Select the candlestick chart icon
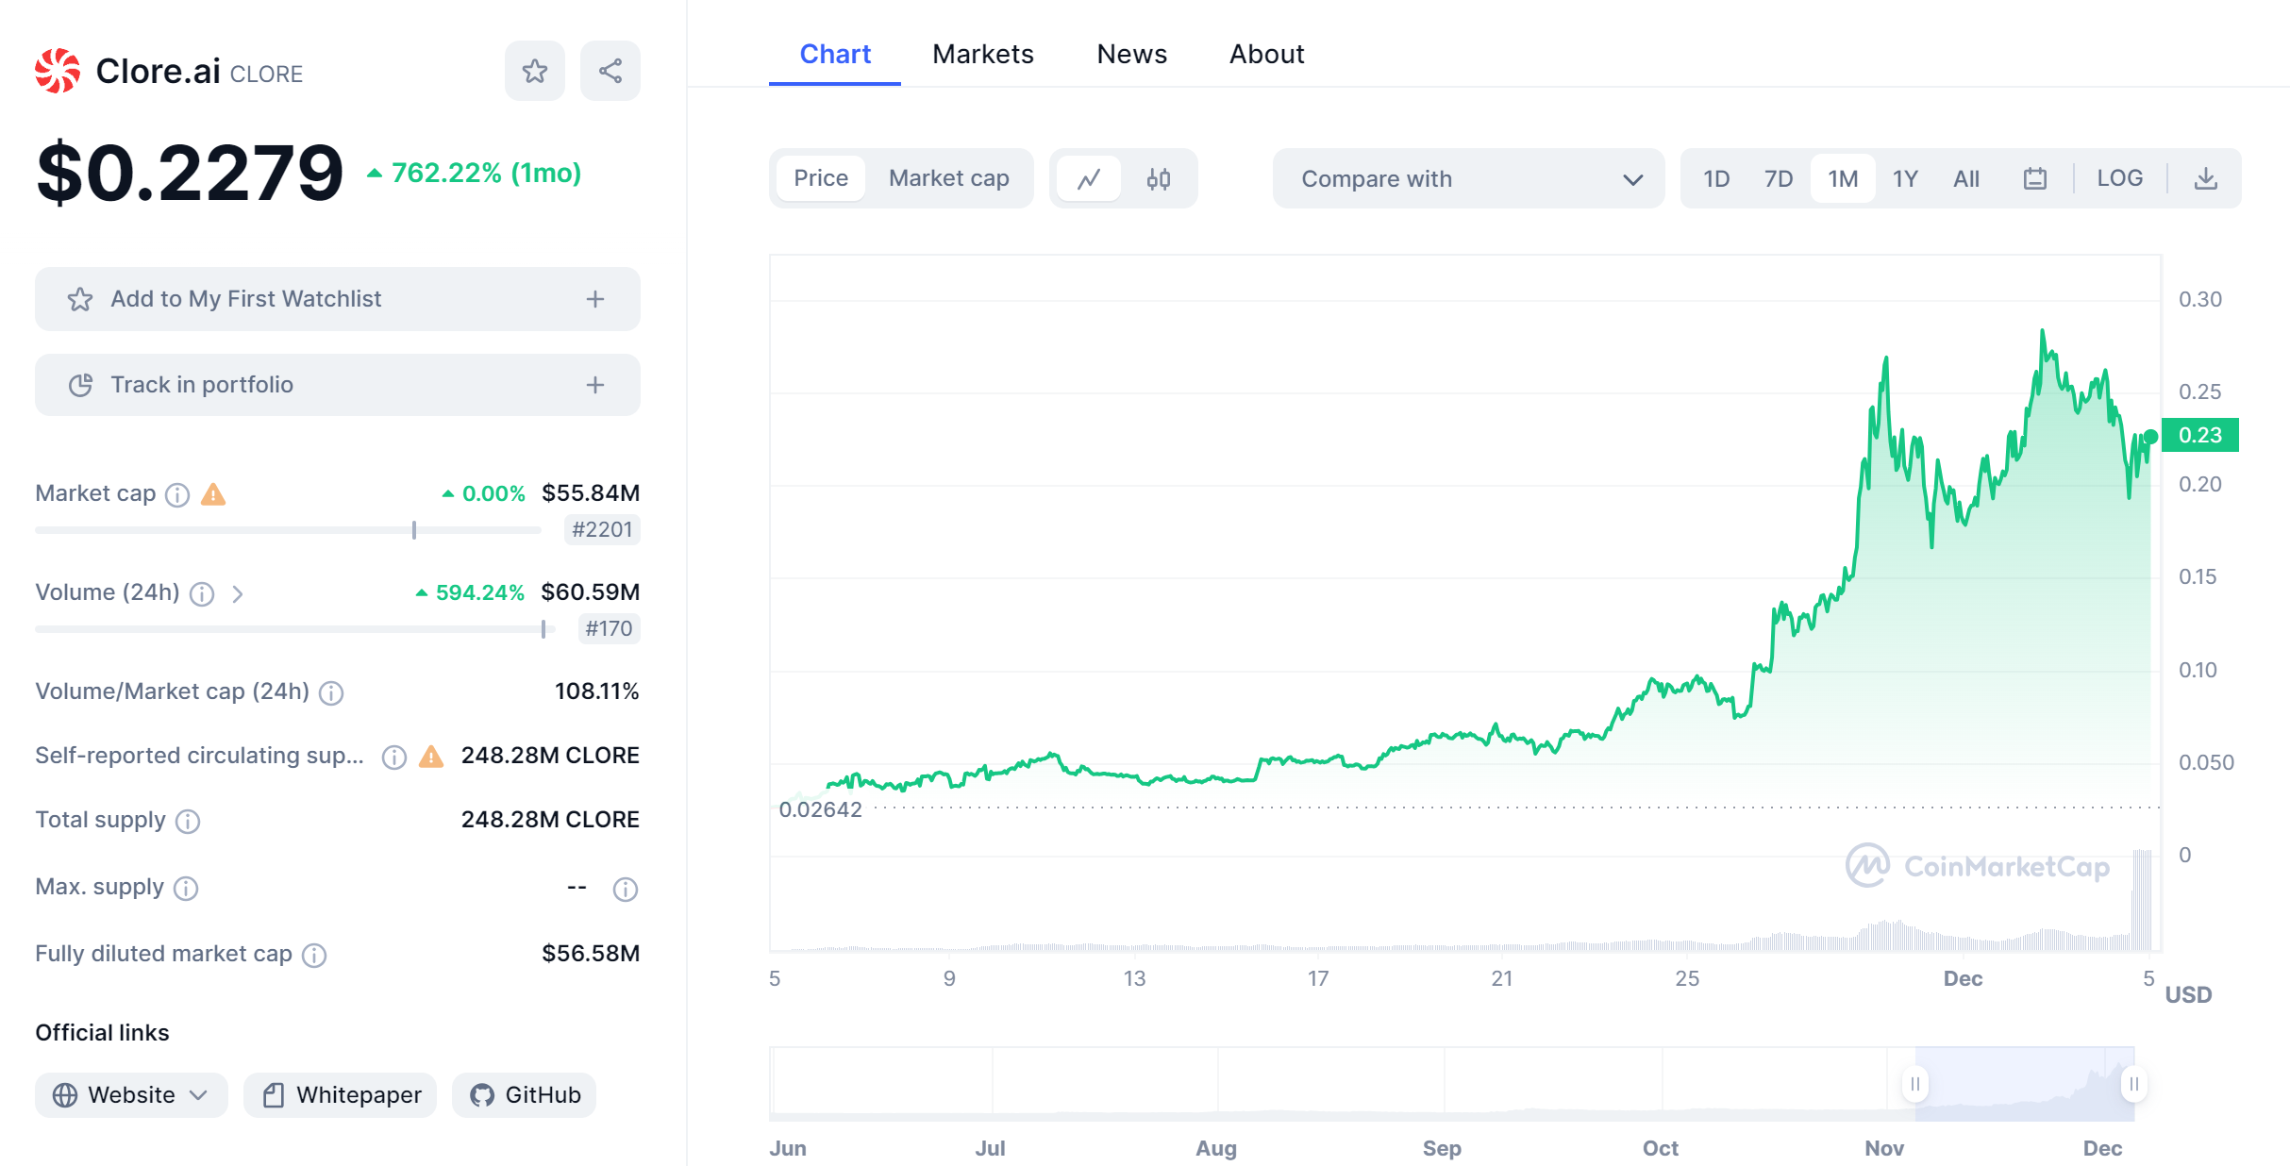 [x=1158, y=177]
